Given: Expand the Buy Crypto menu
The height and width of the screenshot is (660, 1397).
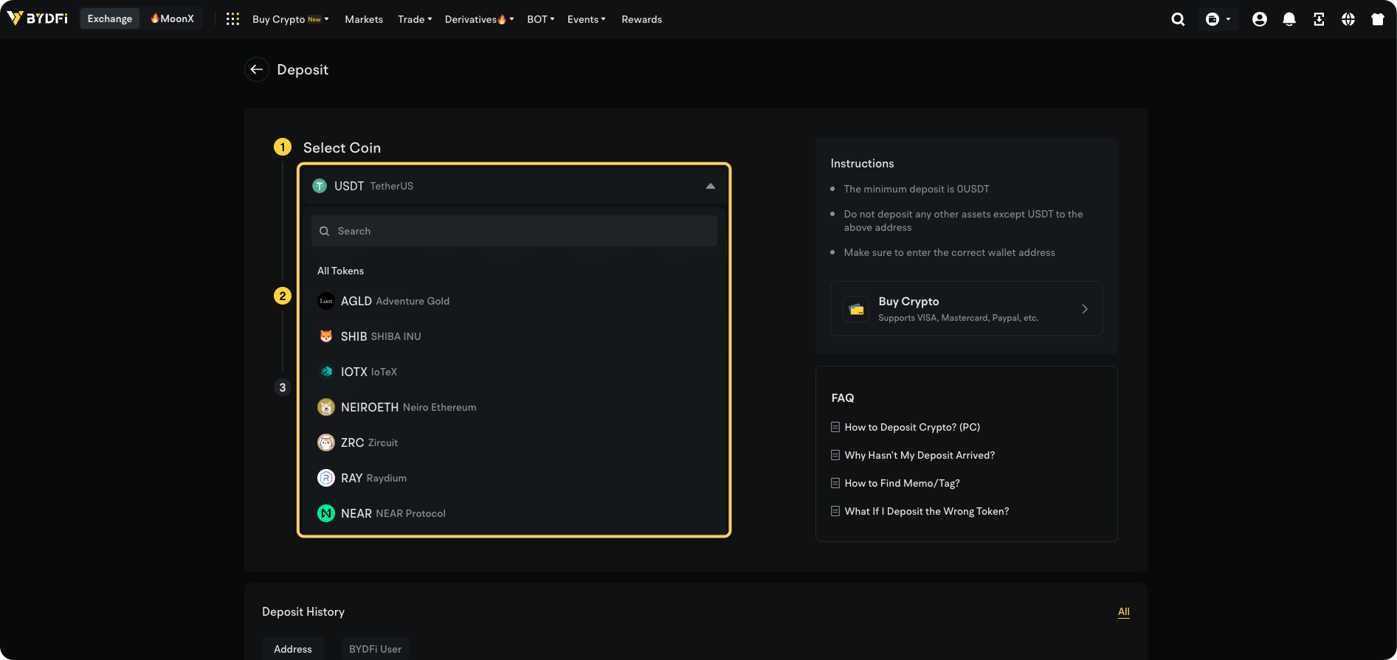Looking at the screenshot, I should click(x=290, y=19).
